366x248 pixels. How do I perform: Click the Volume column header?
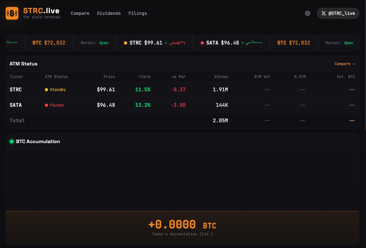point(221,76)
